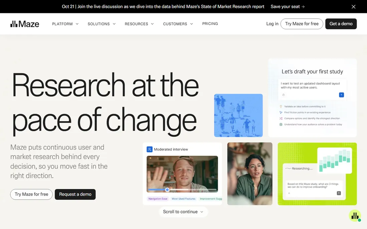Viewport: 367px width, 229px height.
Task: Select 'Validate an idea before committing to it'
Action: (305, 107)
